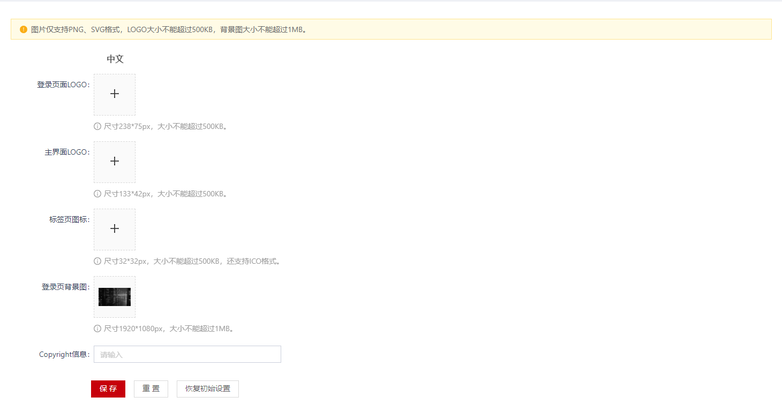Click the plus icon for 登录页面LOGO upload
Viewport: 782px width, 420px height.
coord(114,94)
